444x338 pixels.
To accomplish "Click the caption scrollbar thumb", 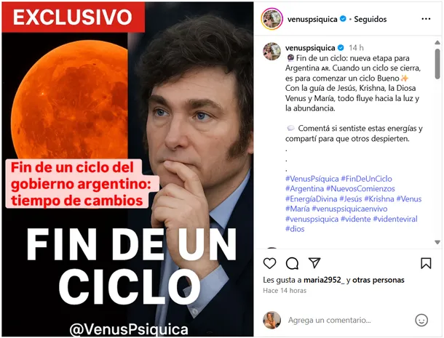I will pos(437,64).
